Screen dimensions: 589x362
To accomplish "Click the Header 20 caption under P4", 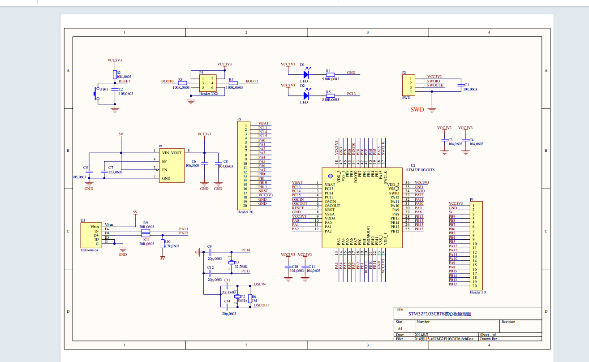I will (477, 292).
